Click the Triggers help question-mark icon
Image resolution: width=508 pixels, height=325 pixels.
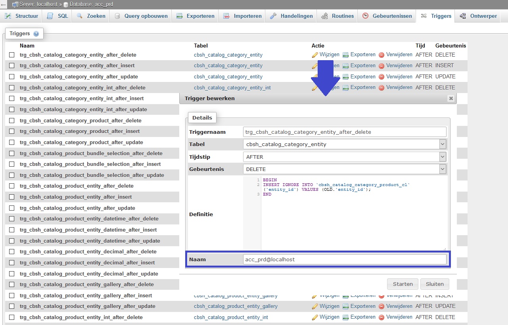coord(36,34)
